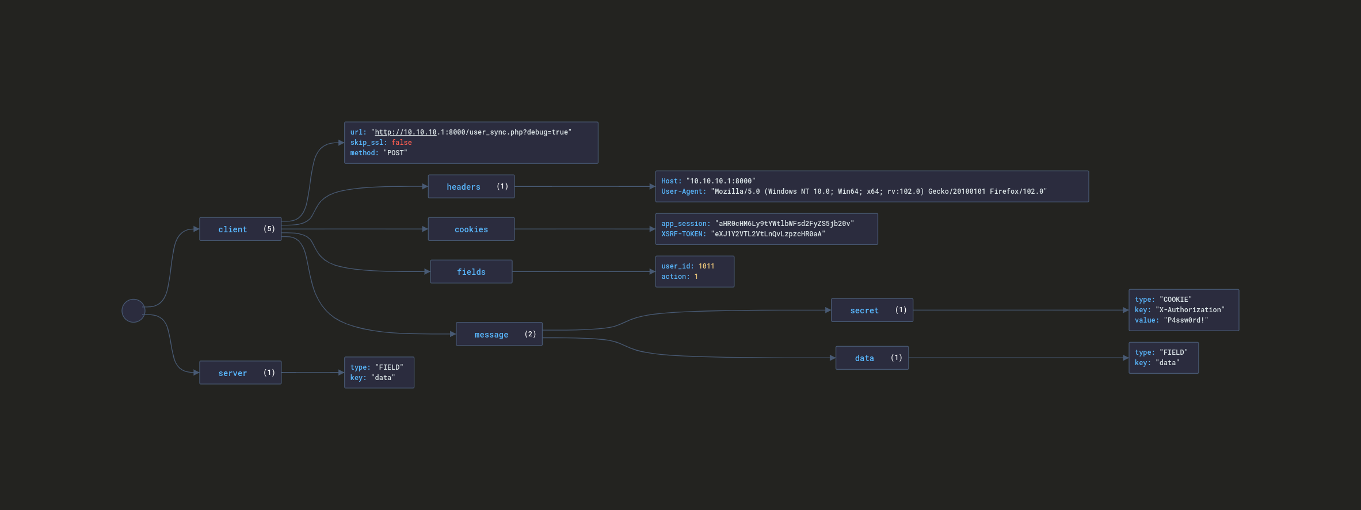Image resolution: width=1361 pixels, height=510 pixels.
Task: Select the message node
Action: pyautogui.click(x=500, y=334)
